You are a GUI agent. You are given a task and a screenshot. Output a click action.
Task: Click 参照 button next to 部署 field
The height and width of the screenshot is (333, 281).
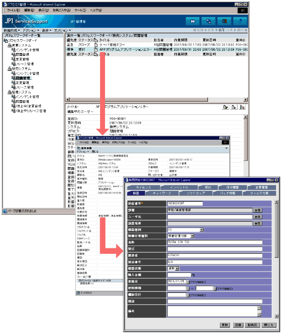click(257, 210)
